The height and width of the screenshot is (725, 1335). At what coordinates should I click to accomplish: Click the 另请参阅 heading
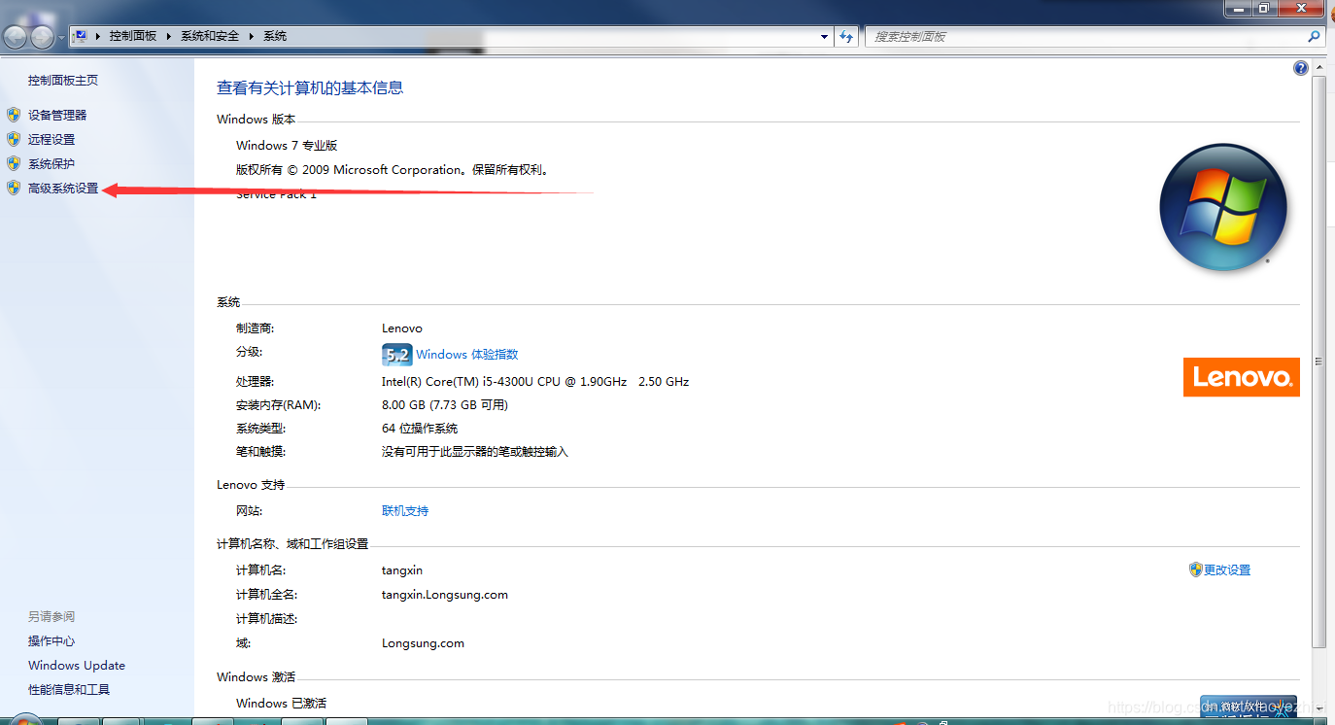pos(51,617)
